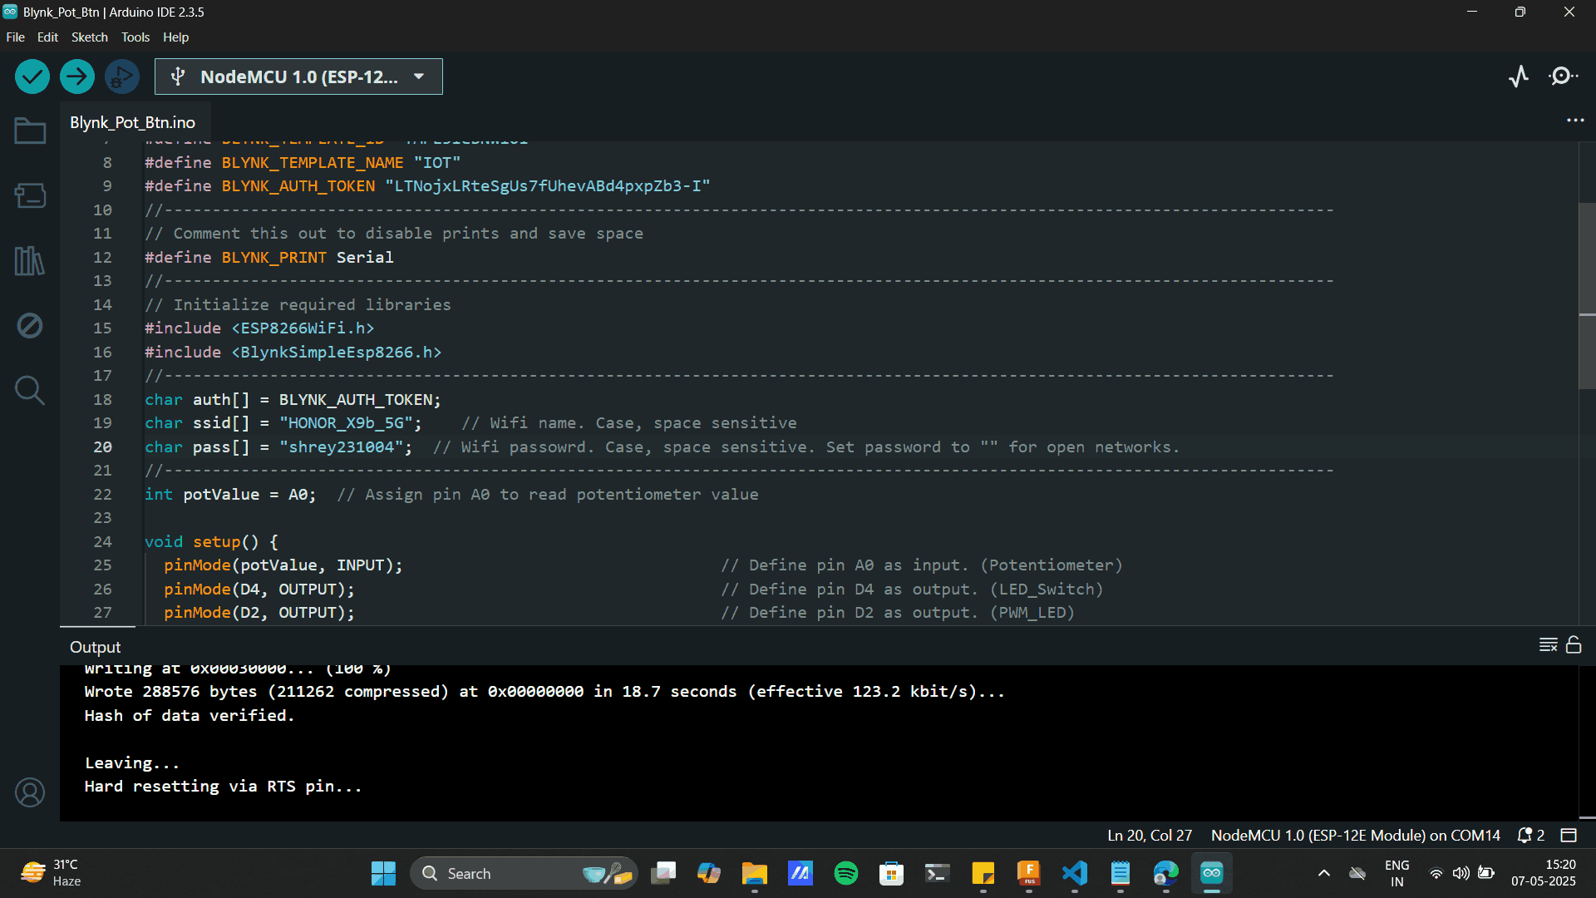Image resolution: width=1596 pixels, height=898 pixels.
Task: Click the #include <BlynkSimpleEsp8266.h> line
Action: pos(293,353)
